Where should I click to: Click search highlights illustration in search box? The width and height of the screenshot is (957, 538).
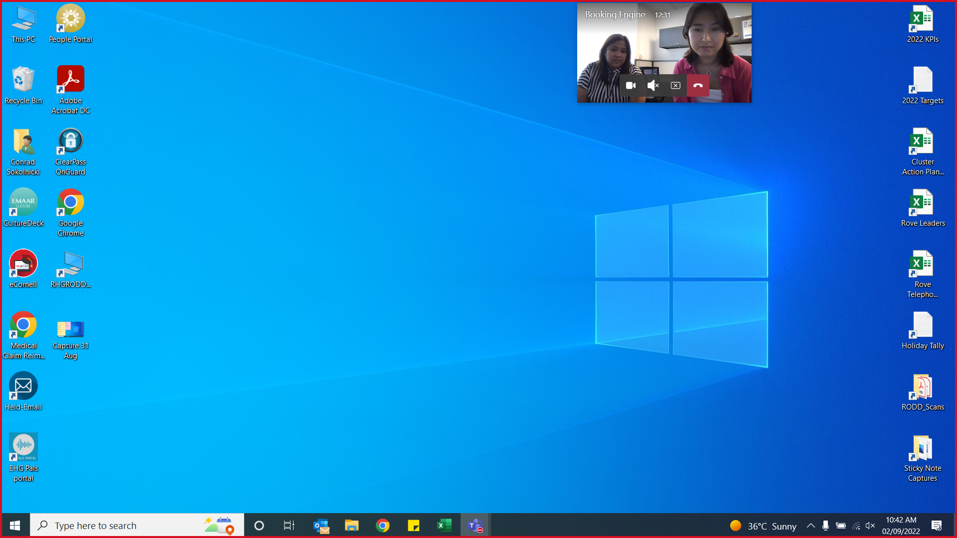coord(219,526)
